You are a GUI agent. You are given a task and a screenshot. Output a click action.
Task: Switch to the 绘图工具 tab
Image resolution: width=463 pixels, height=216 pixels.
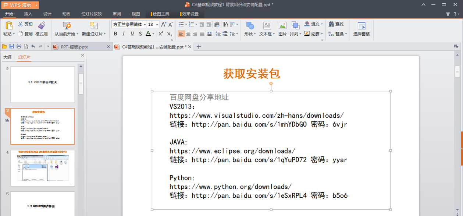pos(160,14)
